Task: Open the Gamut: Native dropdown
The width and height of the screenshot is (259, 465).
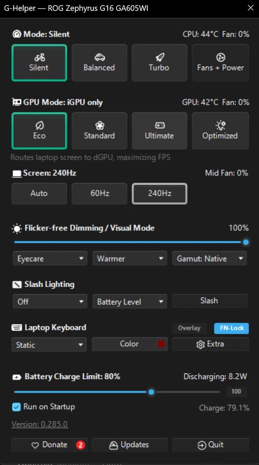Action: coord(210,258)
